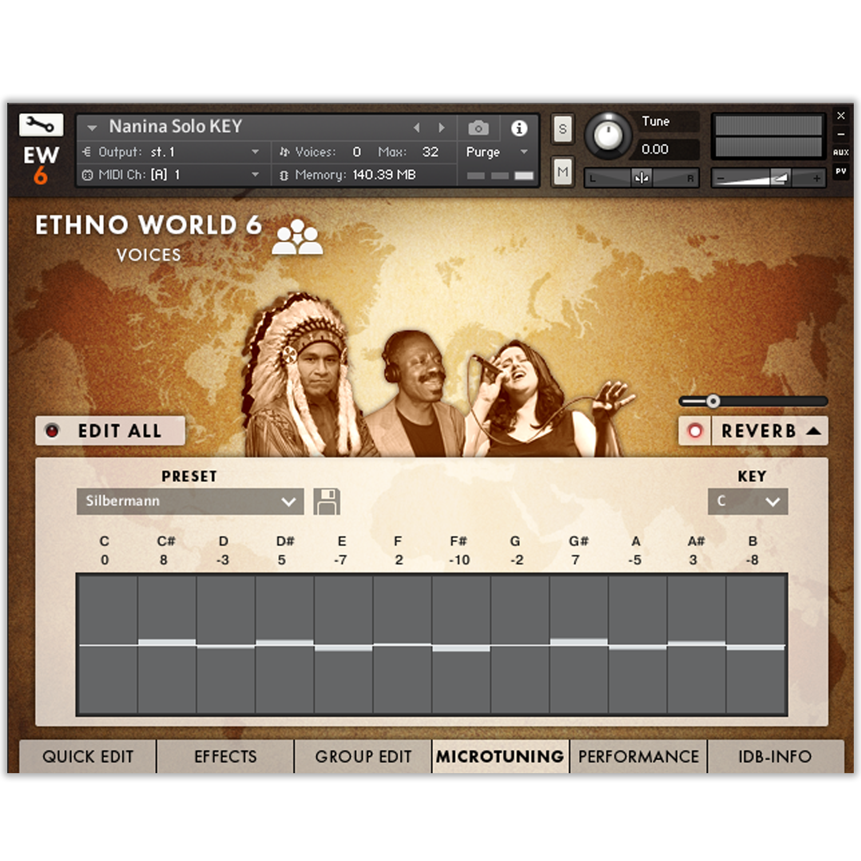Viewport: 861px width, 861px height.
Task: Activate EDIT ALL mode
Action: pos(110,431)
